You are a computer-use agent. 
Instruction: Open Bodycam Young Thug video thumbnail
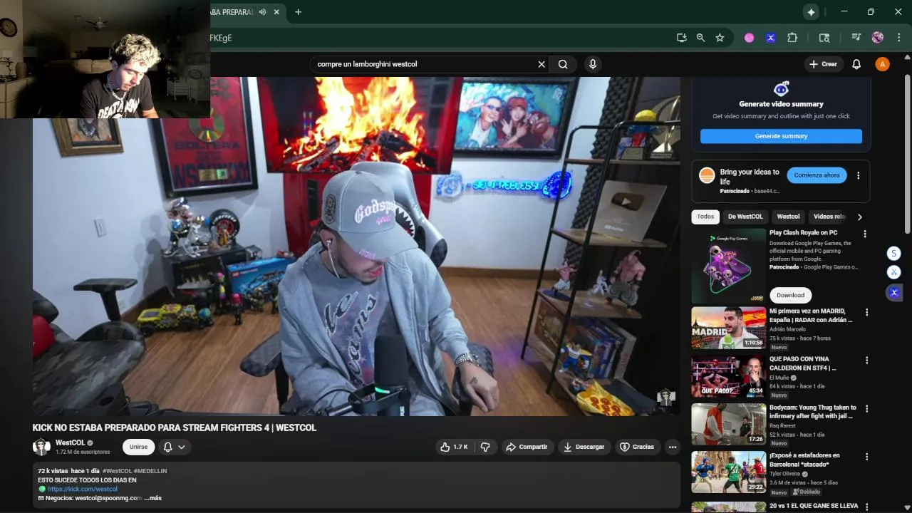[x=728, y=424]
